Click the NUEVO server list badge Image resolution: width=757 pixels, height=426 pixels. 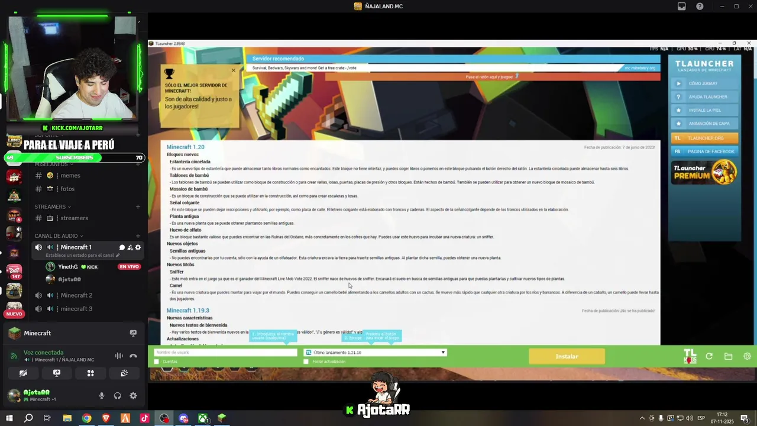(14, 314)
